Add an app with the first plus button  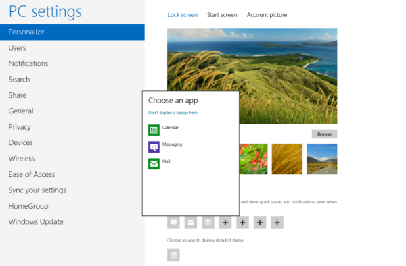[x=225, y=222]
